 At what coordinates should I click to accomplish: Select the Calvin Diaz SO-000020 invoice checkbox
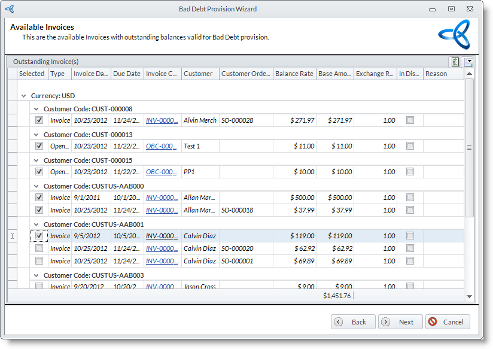point(39,248)
